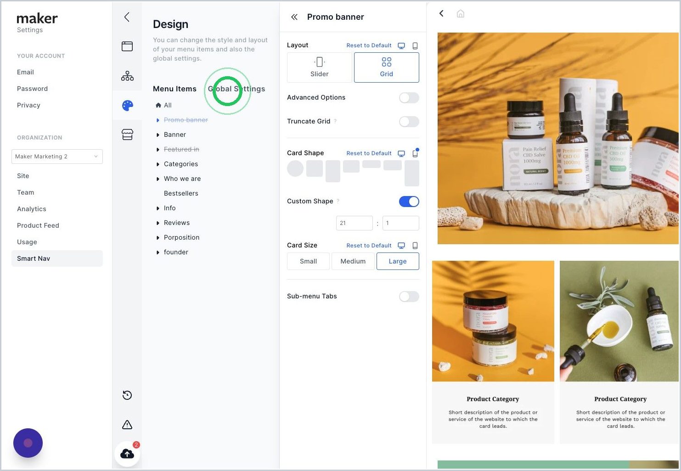
Task: Open the sitemap structure icon in the sidebar
Action: coord(127,76)
